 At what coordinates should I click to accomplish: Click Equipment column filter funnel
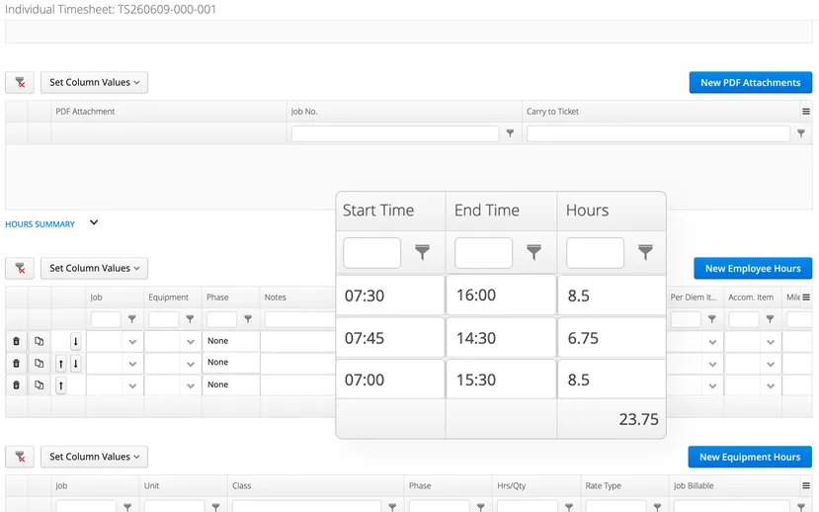click(190, 319)
